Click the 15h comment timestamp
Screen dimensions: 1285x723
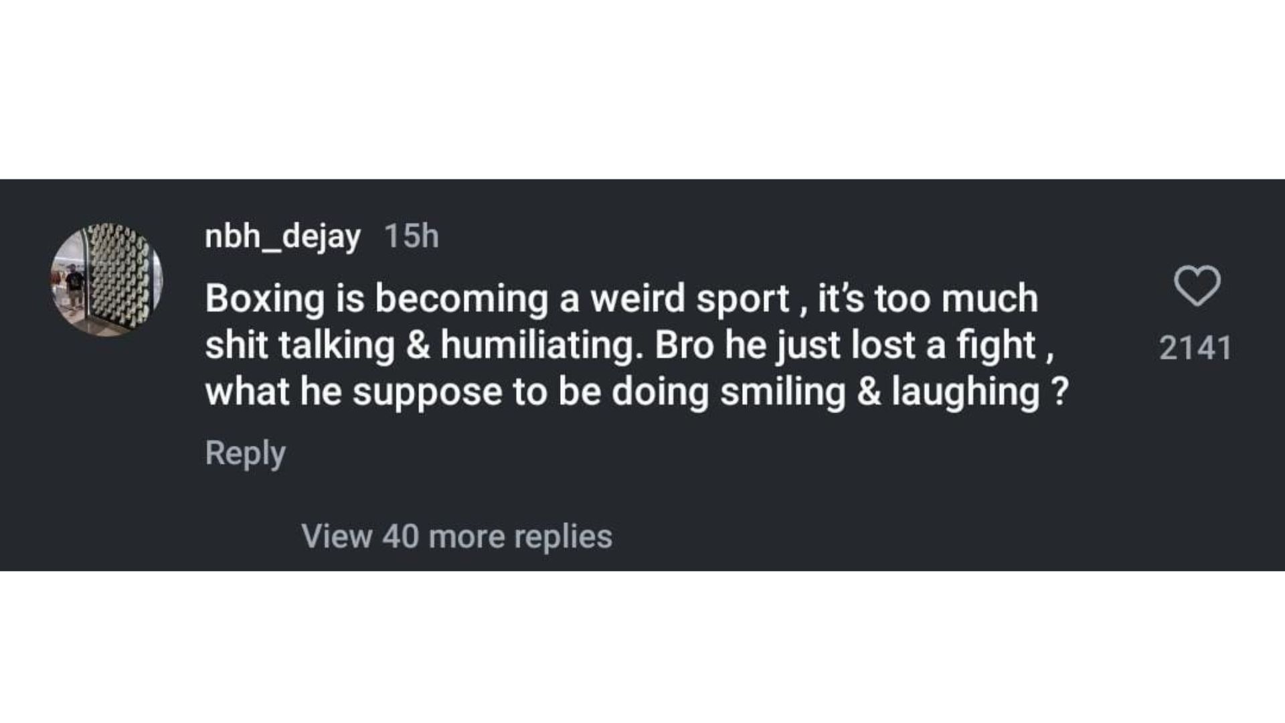pos(412,236)
